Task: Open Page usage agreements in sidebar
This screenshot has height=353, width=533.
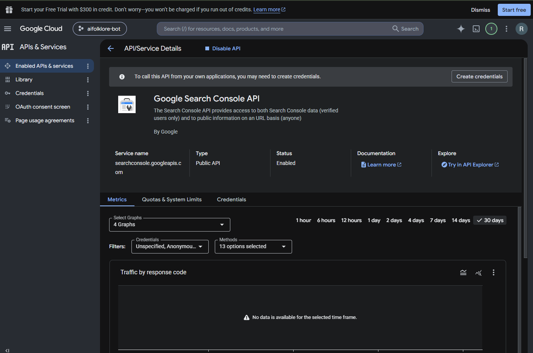Action: pos(45,120)
